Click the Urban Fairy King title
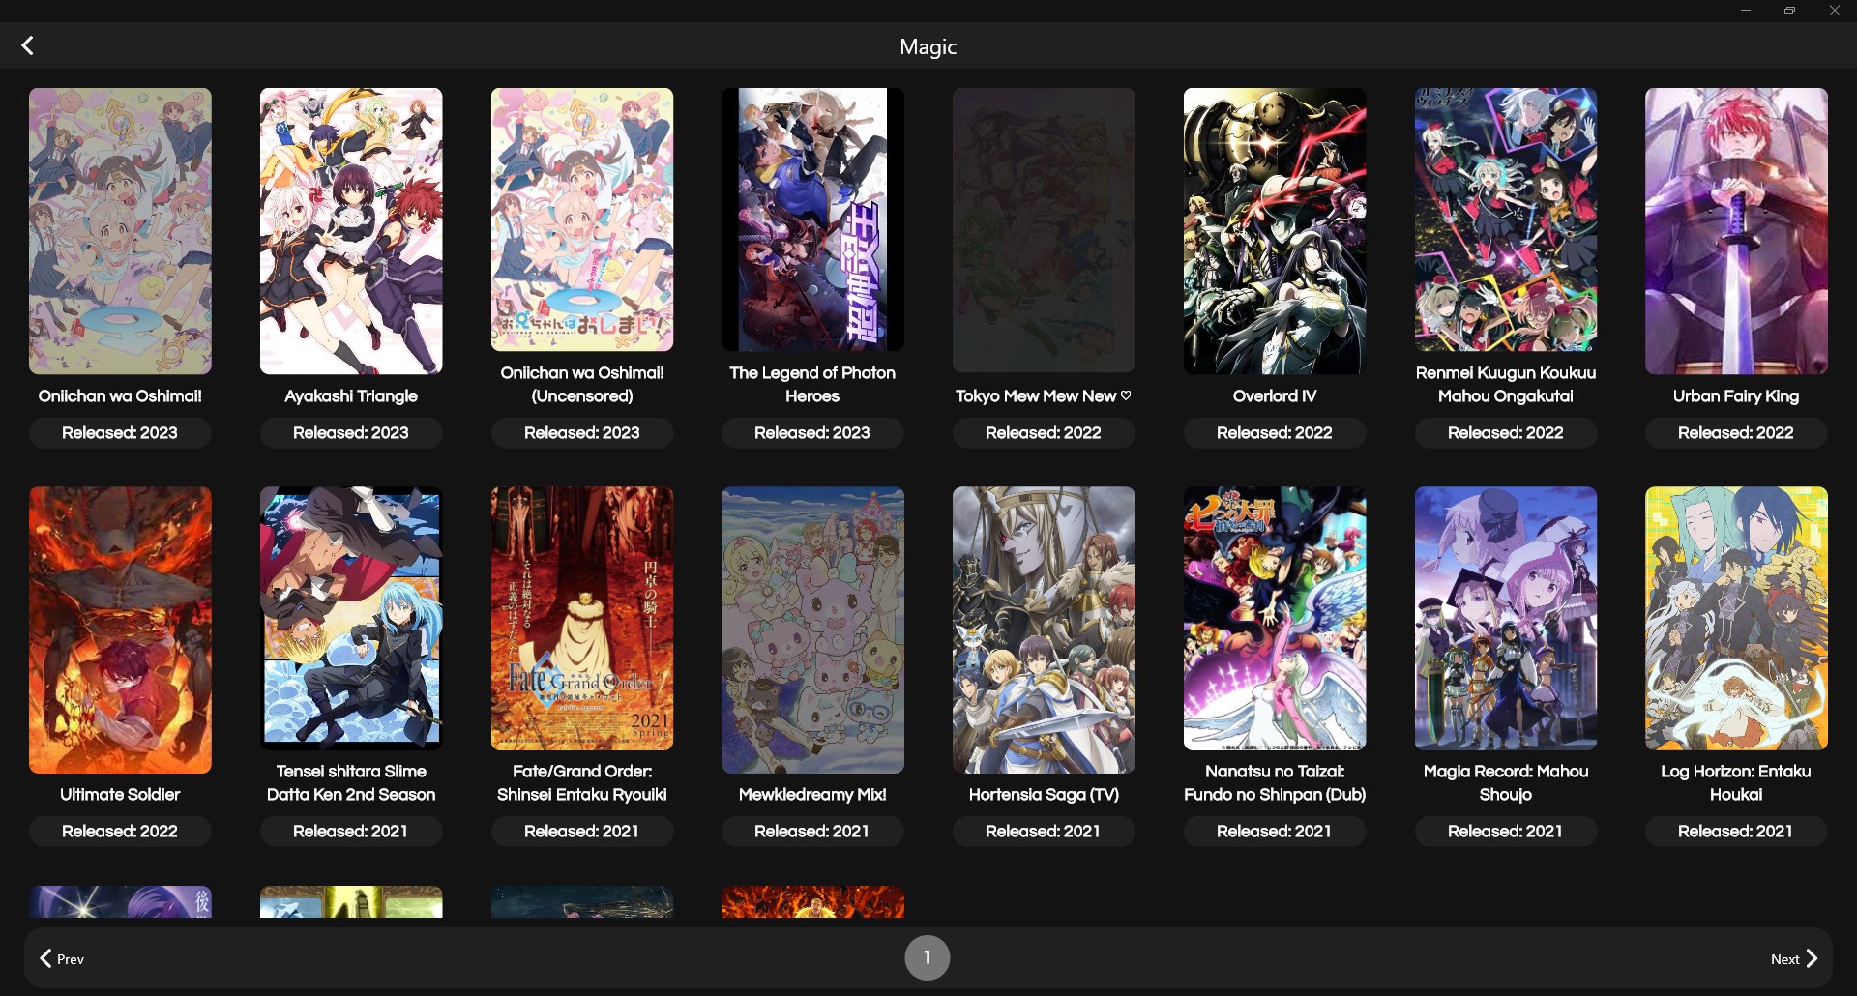This screenshot has height=996, width=1857. coord(1736,396)
